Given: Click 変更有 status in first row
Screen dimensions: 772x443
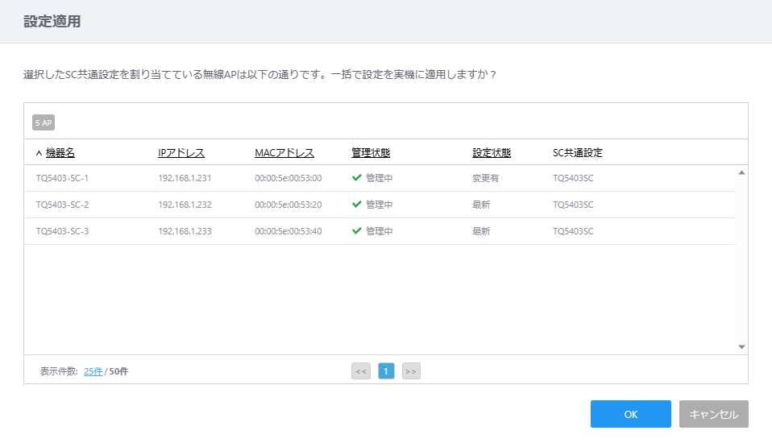Looking at the screenshot, I should tap(485, 178).
